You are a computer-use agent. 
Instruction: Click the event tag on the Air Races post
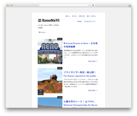pyautogui.click(x=60, y=97)
